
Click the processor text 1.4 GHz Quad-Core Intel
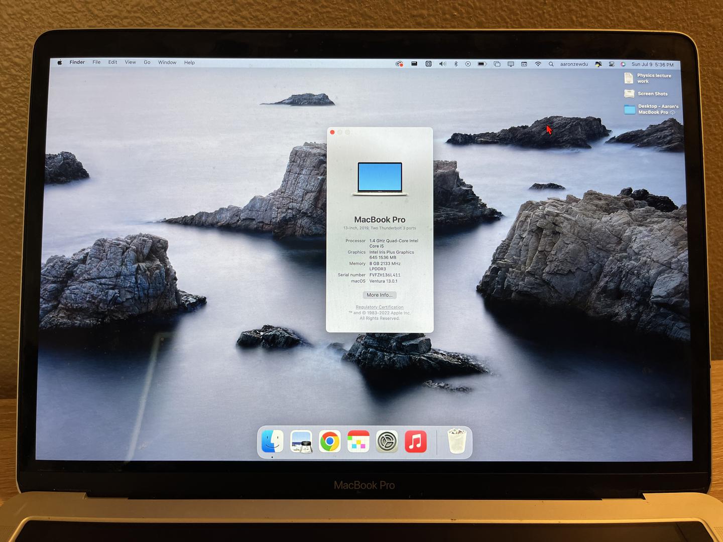(394, 241)
